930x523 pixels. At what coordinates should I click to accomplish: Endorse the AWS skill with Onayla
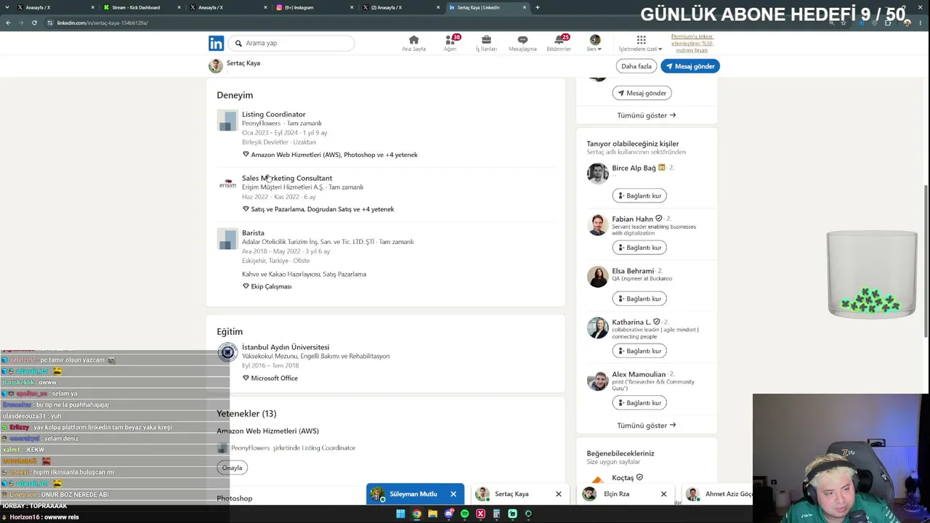(232, 468)
